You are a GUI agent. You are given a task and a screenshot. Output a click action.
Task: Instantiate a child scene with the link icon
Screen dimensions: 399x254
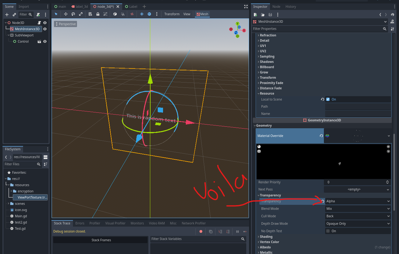[x=14, y=14]
